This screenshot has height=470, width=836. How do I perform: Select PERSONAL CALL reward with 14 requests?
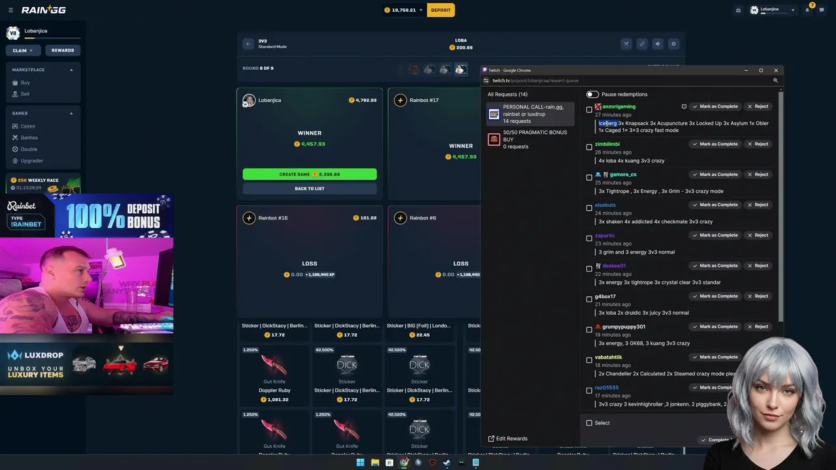530,114
